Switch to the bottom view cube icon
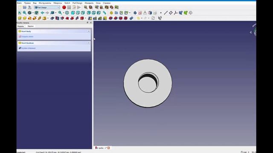 [94, 13]
